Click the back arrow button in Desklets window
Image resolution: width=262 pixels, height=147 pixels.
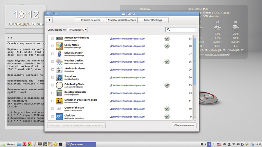click(49, 20)
